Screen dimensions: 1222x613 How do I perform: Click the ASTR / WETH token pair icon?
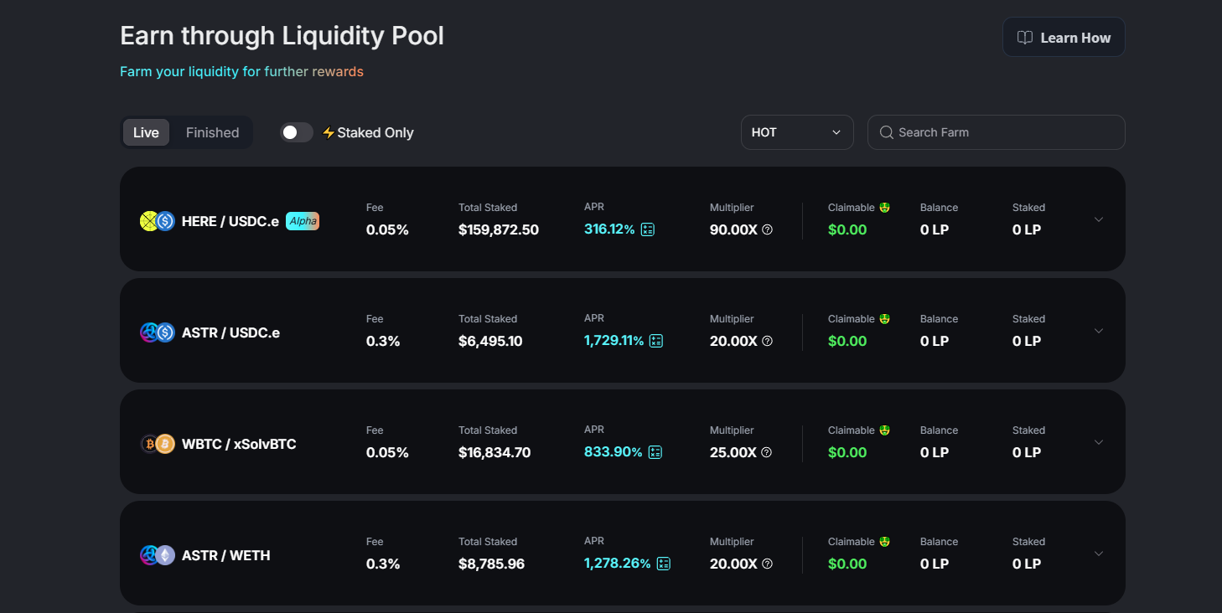[x=157, y=555]
